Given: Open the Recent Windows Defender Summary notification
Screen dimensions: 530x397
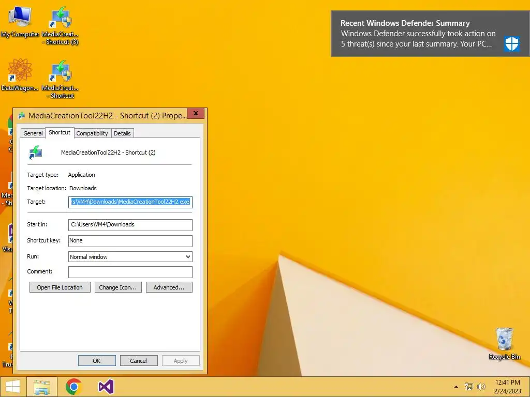Looking at the screenshot, I should pos(430,34).
